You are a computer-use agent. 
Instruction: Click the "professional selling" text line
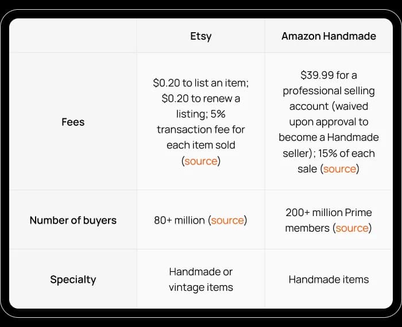tap(328, 91)
